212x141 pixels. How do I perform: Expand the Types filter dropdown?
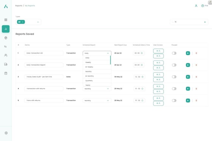[x=38, y=22]
